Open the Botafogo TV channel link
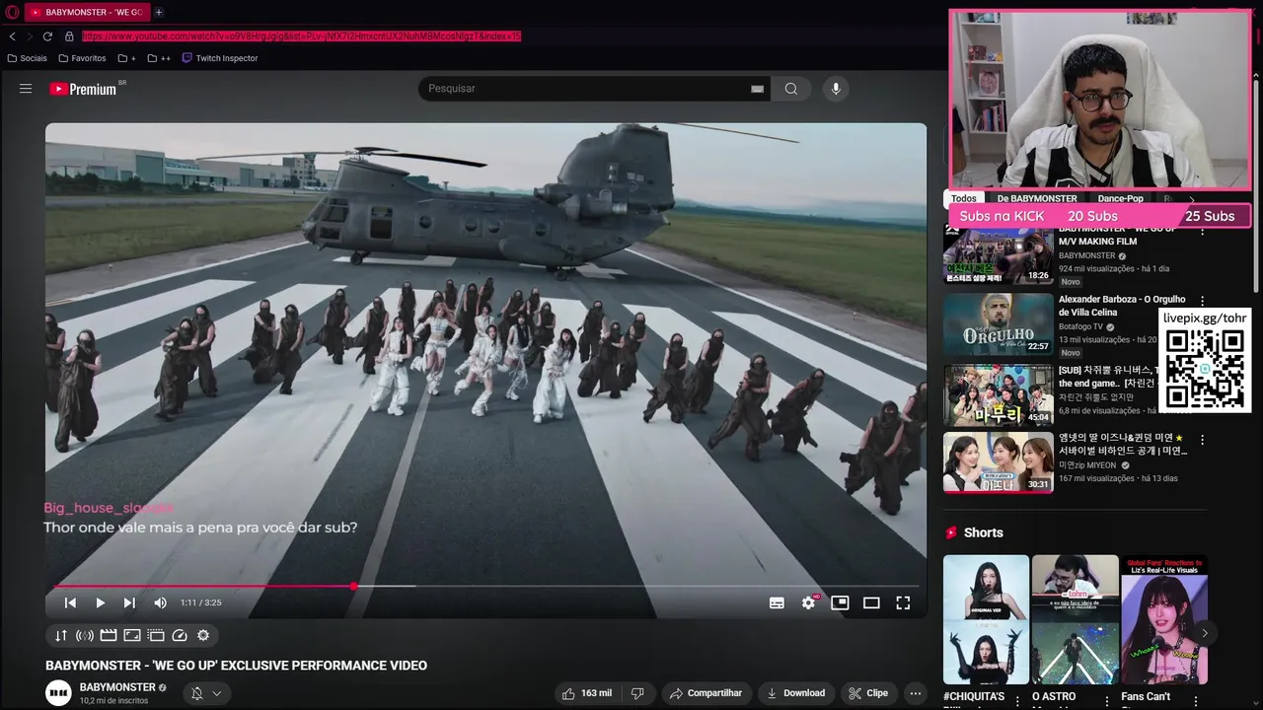The width and height of the screenshot is (1263, 710). [x=1080, y=326]
